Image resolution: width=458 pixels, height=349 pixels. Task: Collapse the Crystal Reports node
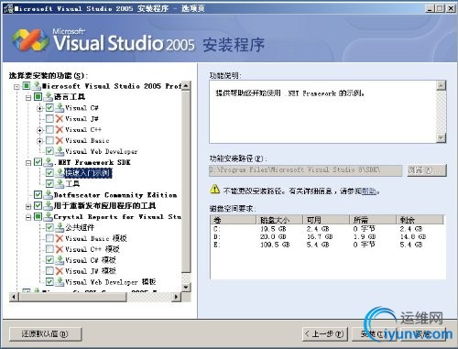tap(28, 217)
